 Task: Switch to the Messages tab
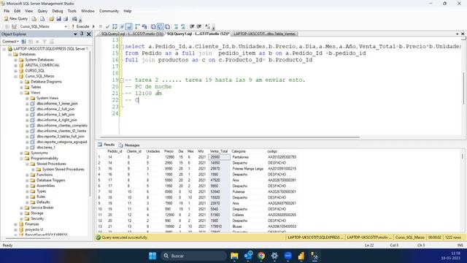[129, 145]
